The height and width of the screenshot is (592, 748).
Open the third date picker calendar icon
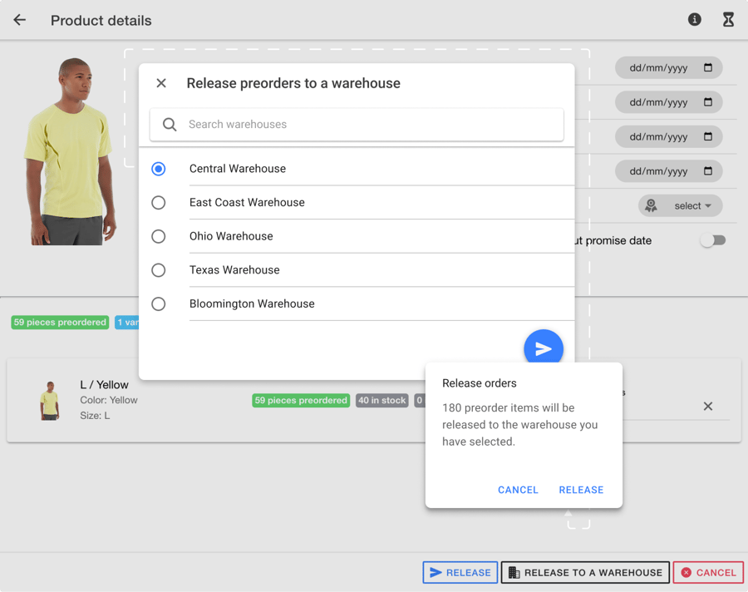tap(708, 136)
